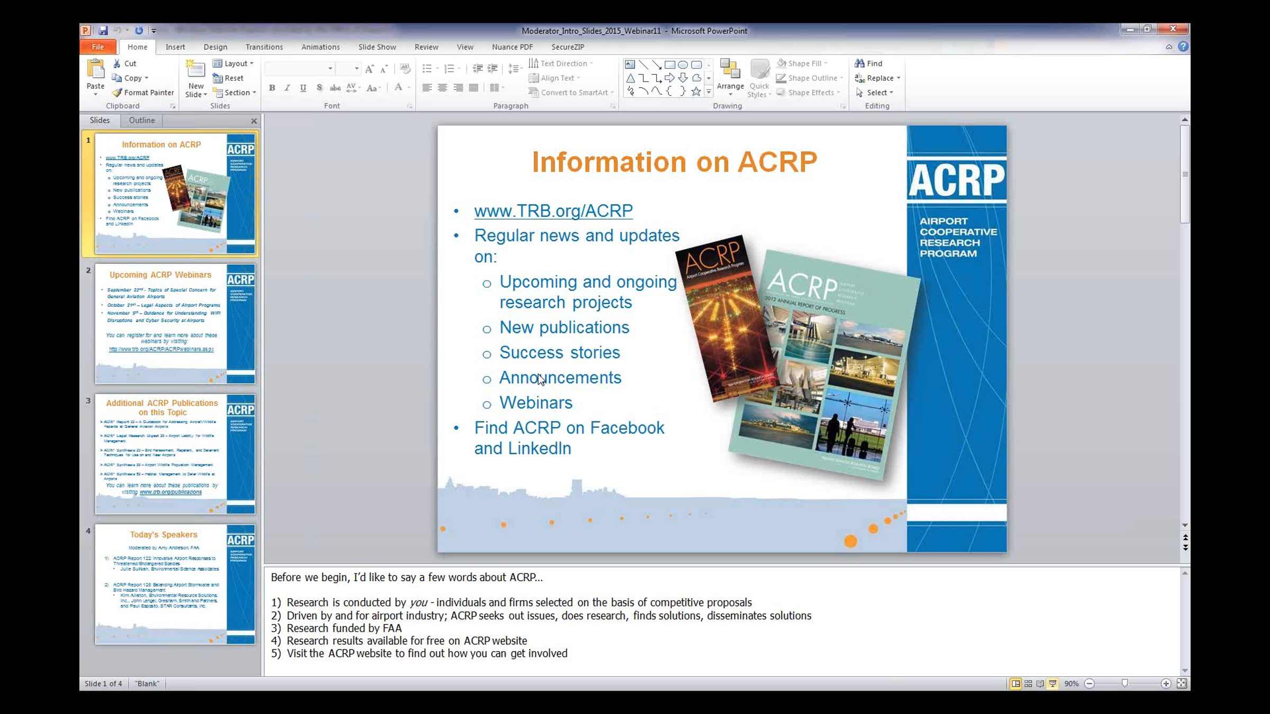1270x714 pixels.
Task: Apply text shadow formatting
Action: point(319,88)
